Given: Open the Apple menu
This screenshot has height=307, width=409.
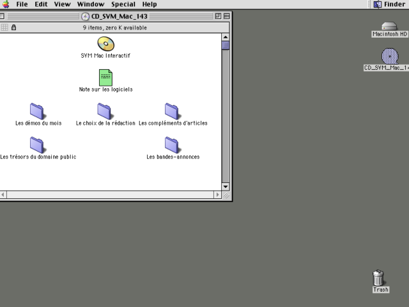Looking at the screenshot, I should [x=6, y=4].
